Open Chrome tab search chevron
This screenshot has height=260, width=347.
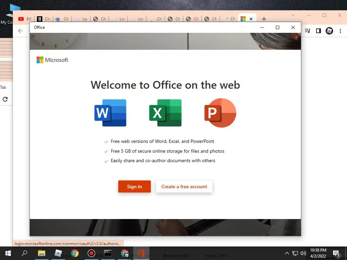pyautogui.click(x=293, y=15)
